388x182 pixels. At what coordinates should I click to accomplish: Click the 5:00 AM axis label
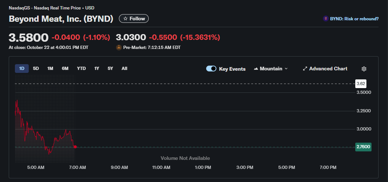click(x=36, y=167)
